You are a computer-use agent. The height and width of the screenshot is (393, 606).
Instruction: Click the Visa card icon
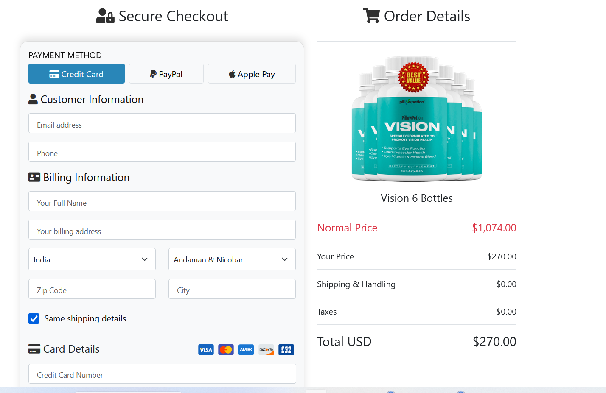click(x=206, y=349)
